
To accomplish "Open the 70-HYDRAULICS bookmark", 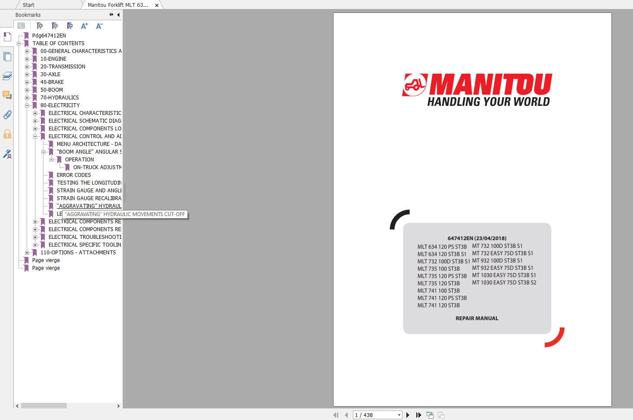I will tap(59, 98).
